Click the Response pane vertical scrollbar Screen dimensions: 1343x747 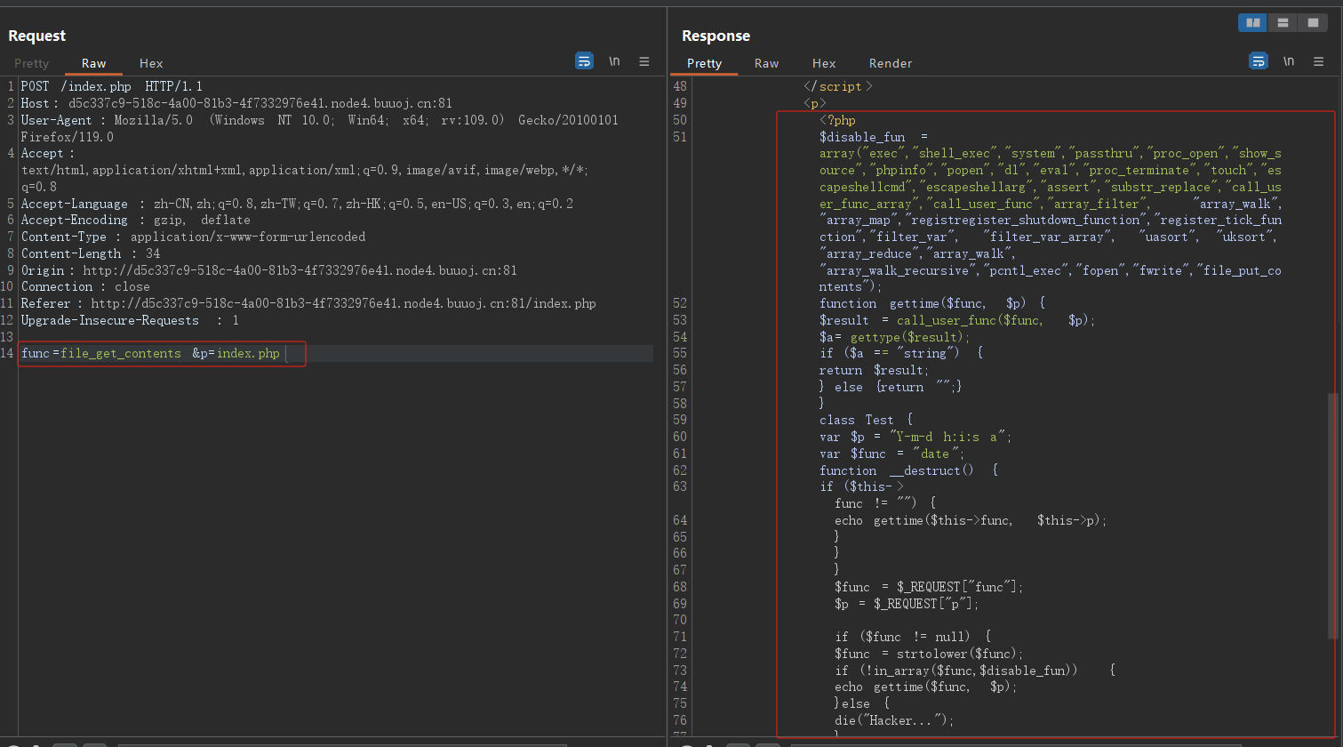(x=1332, y=516)
